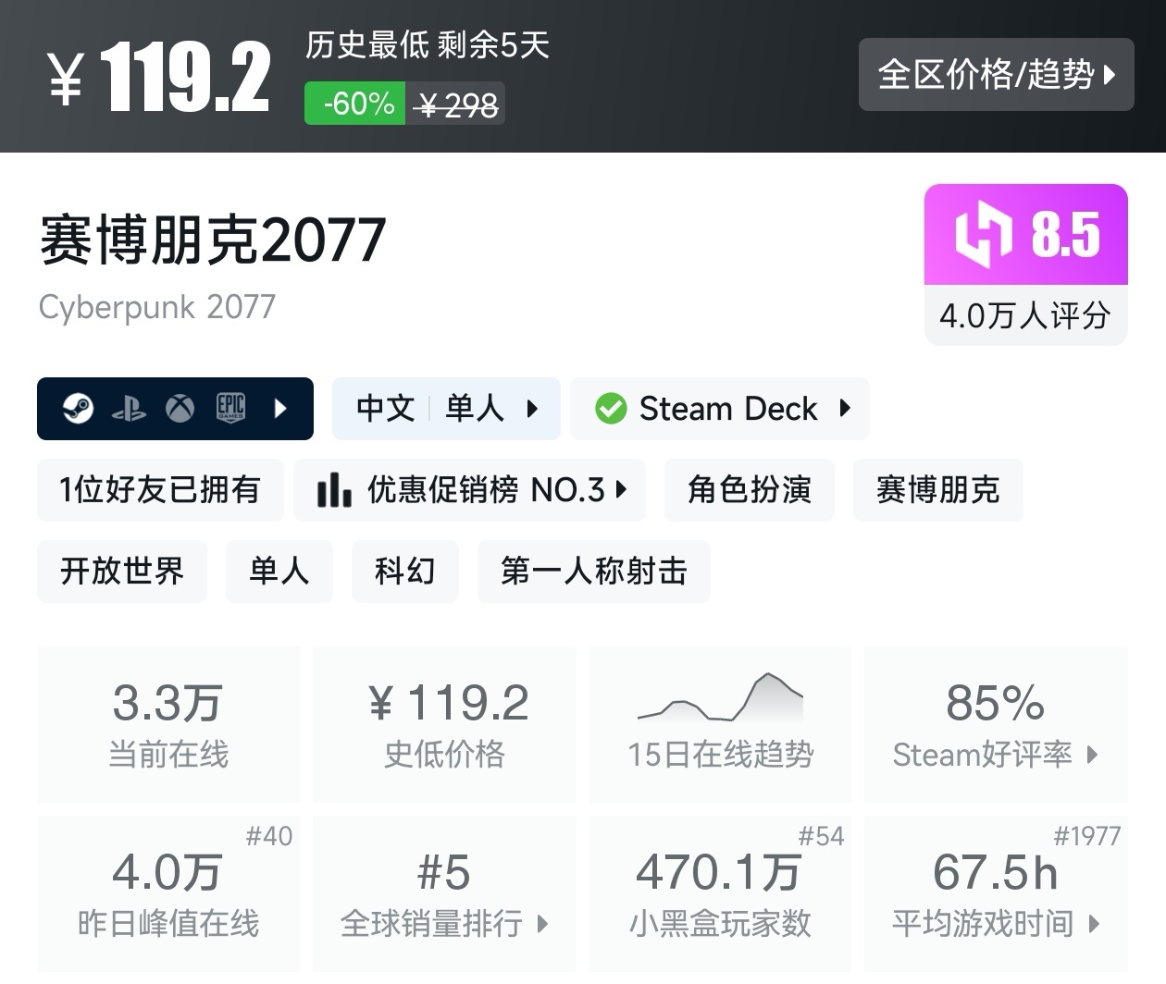Select the 角色扮演 tag
This screenshot has width=1166, height=984.
tap(750, 490)
